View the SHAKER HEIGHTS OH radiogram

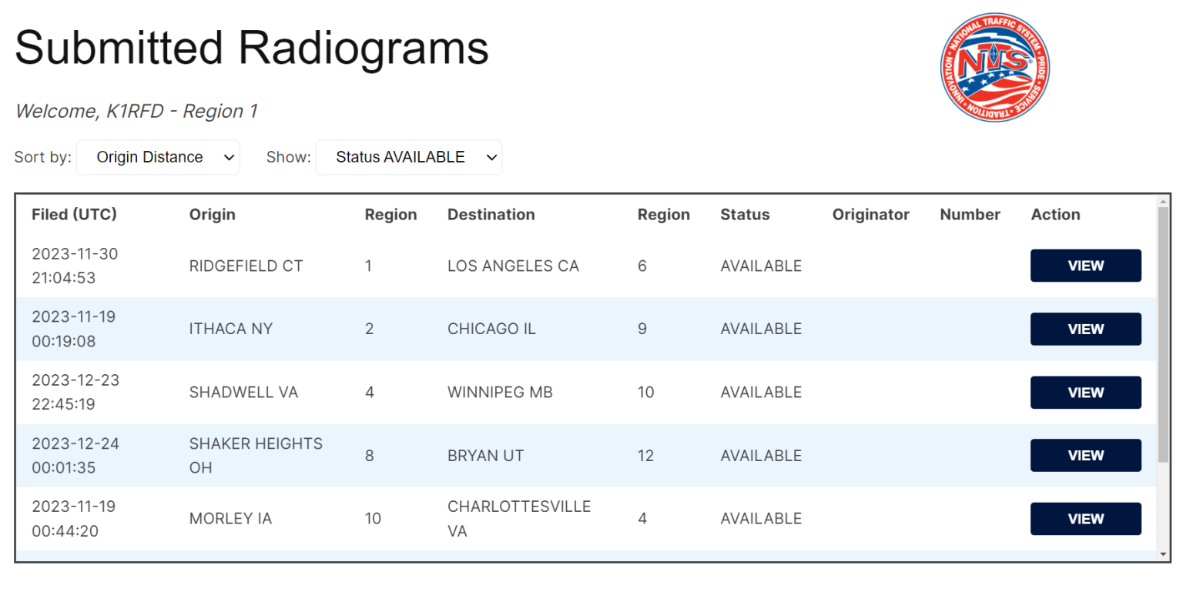(x=1085, y=455)
